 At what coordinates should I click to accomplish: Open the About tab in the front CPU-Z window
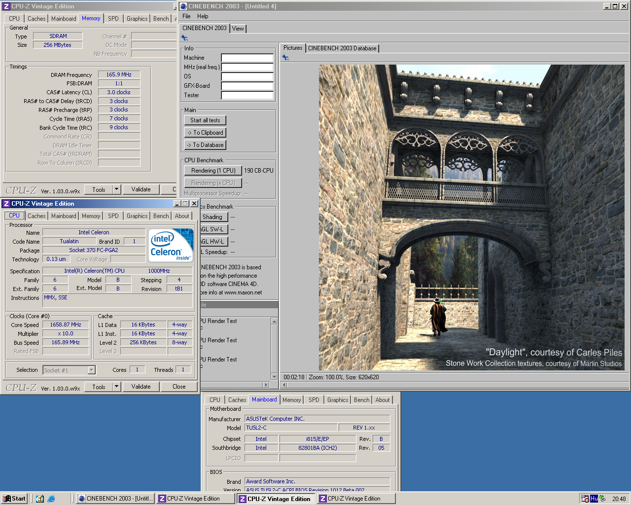click(x=182, y=216)
